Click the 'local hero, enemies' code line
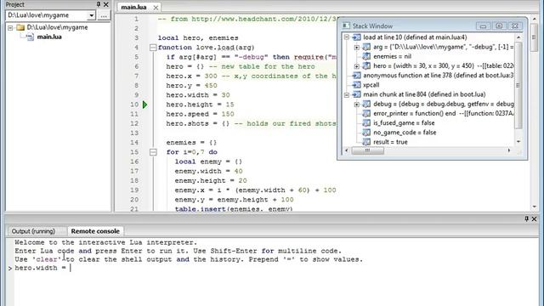The image size is (544, 306). (x=198, y=37)
